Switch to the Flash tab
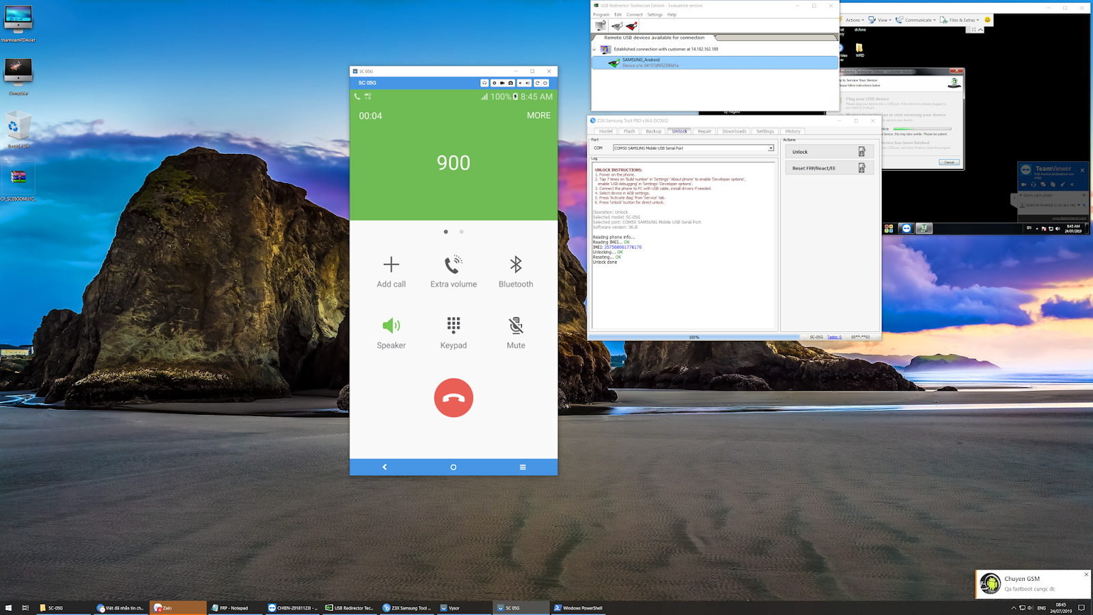The image size is (1093, 615). (x=629, y=131)
